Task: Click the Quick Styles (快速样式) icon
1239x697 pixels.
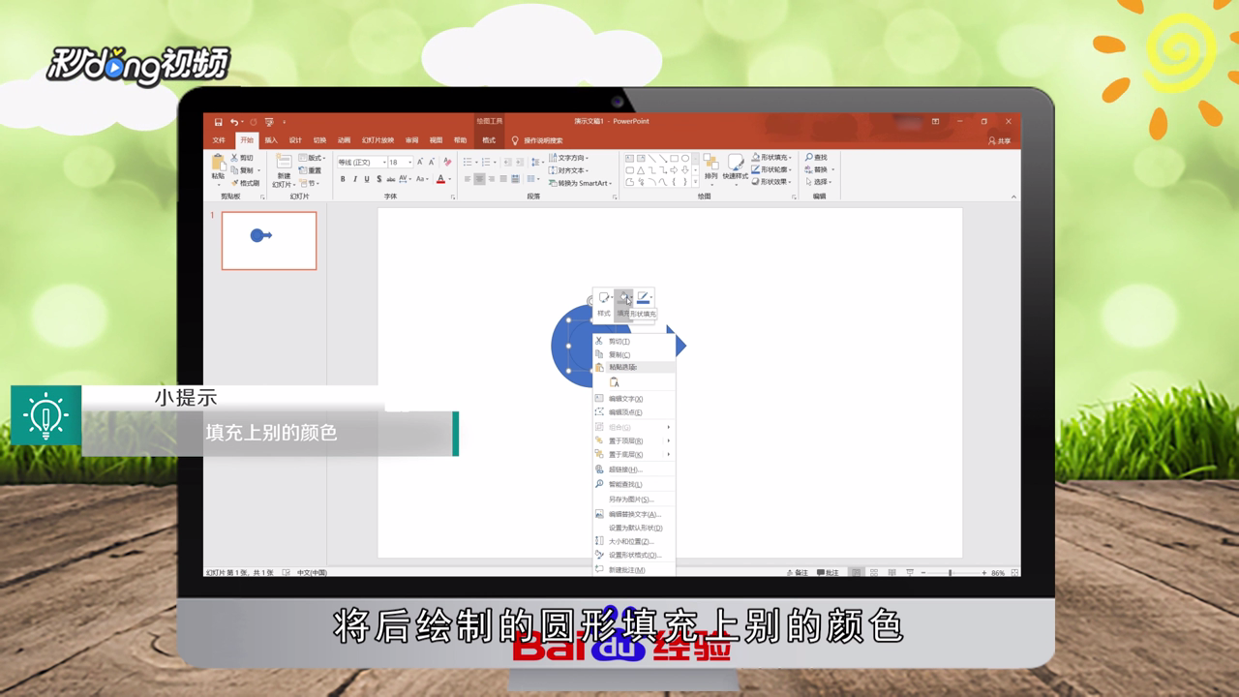Action: tap(736, 162)
